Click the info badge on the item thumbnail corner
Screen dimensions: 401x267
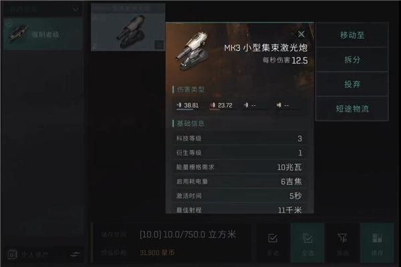(159, 45)
